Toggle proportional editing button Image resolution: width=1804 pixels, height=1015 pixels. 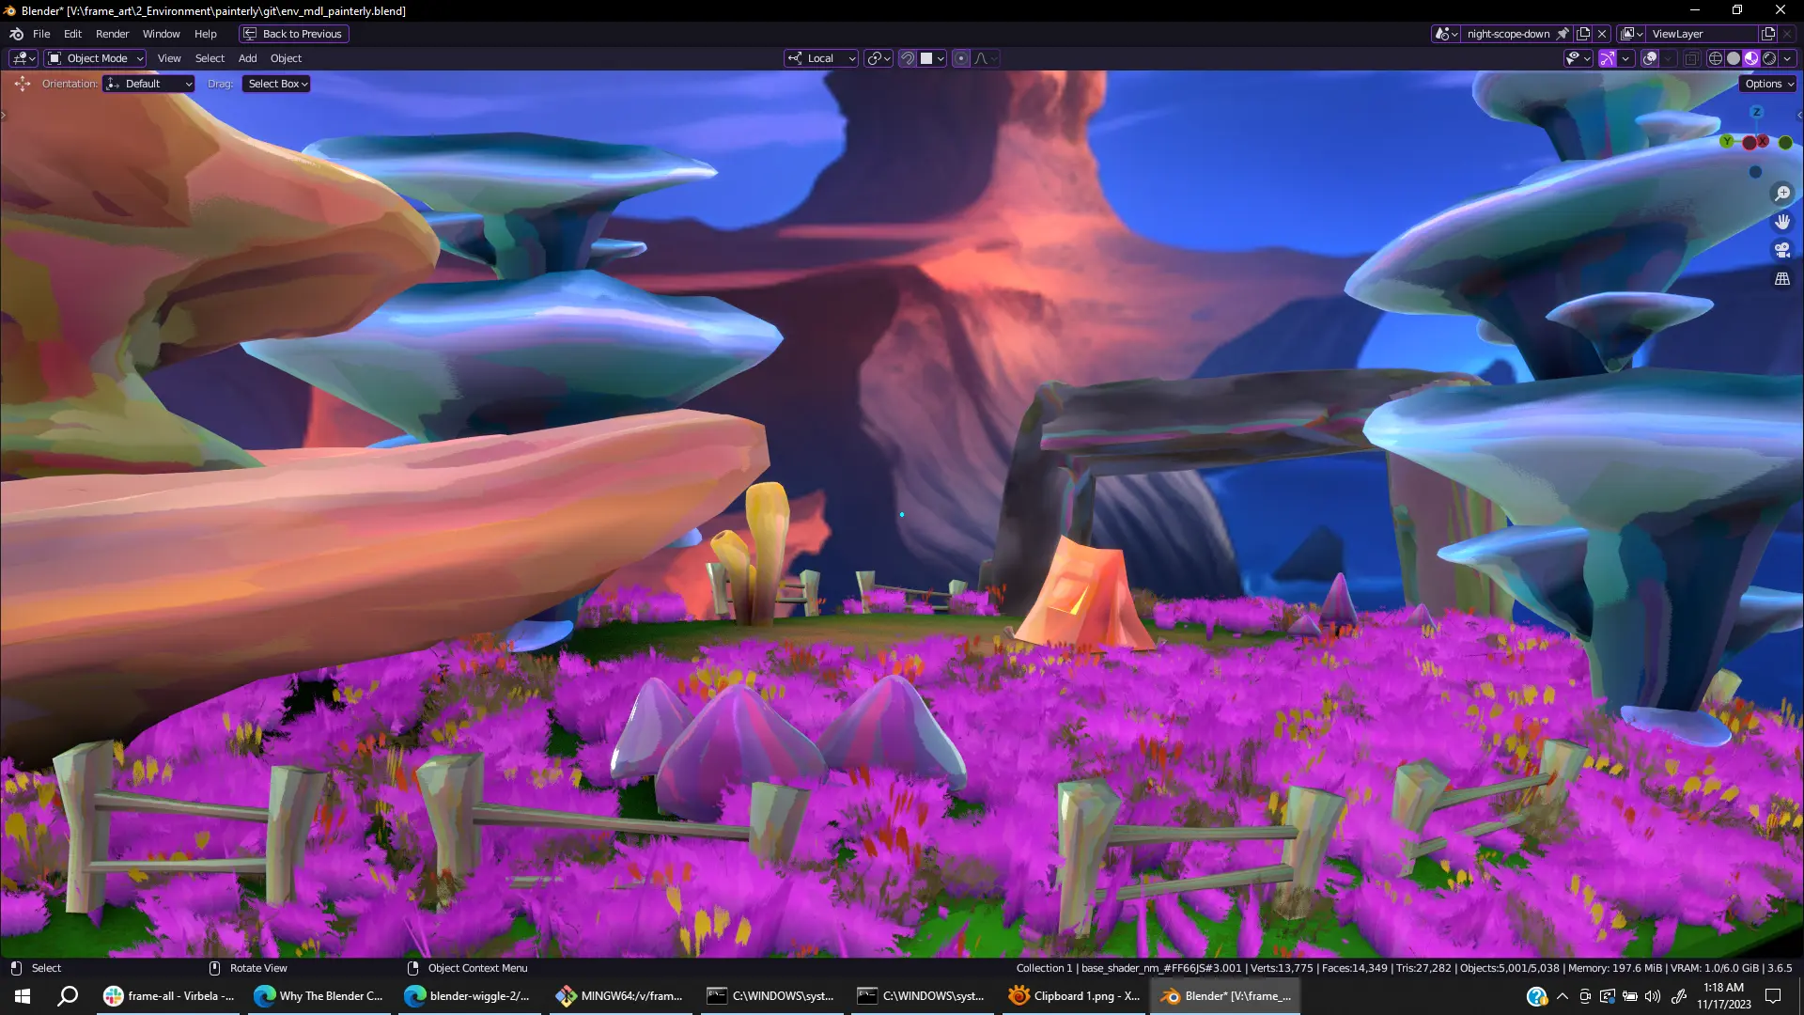pos(961,58)
